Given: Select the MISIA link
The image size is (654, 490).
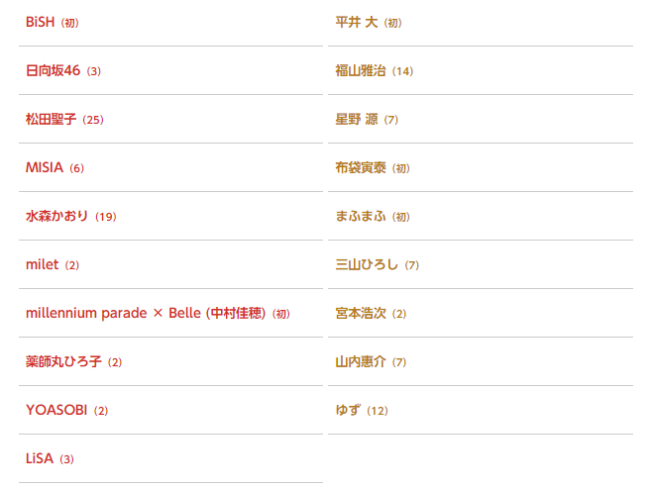Looking at the screenshot, I should (44, 167).
